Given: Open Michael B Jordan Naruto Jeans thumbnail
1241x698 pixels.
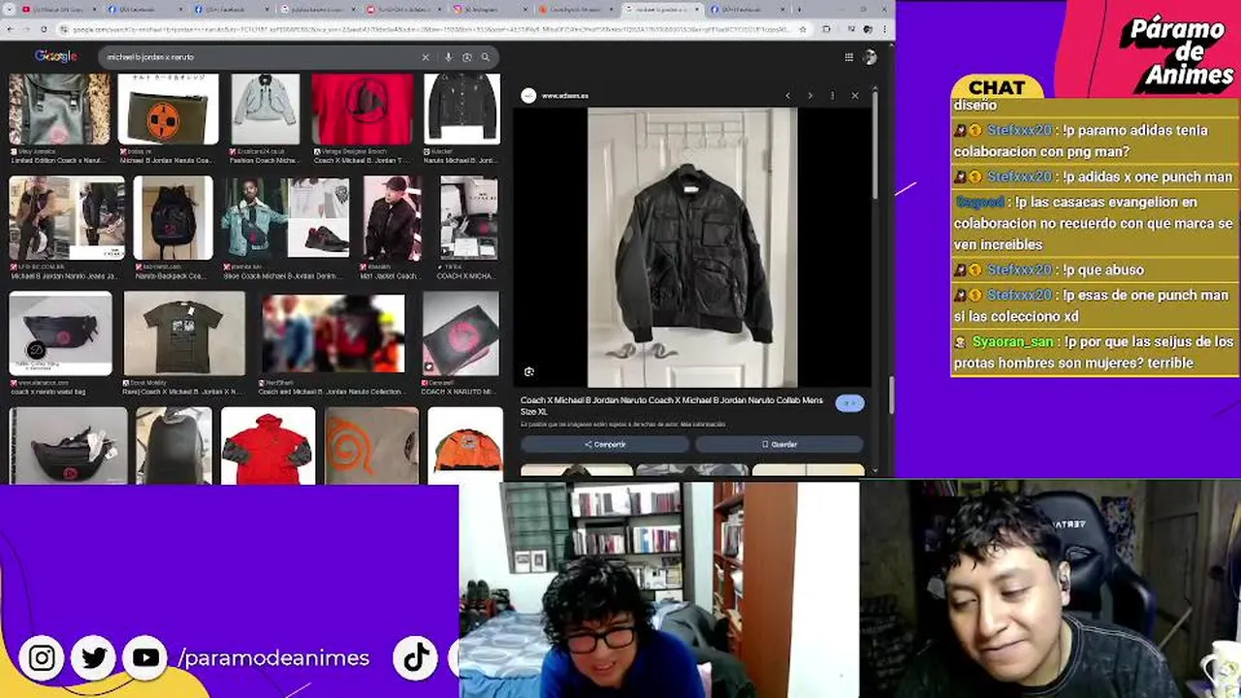Looking at the screenshot, I should (67, 217).
